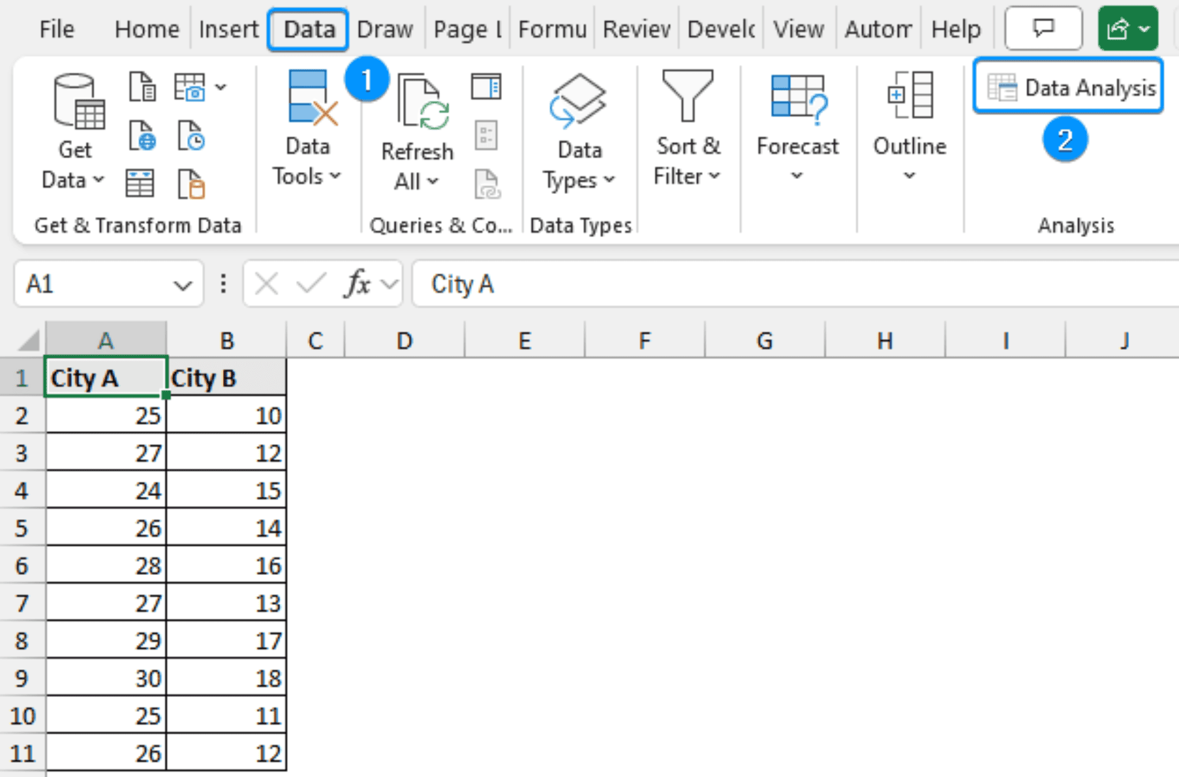Open the Outline dropdown arrow
This screenshot has width=1179, height=777.
click(910, 176)
